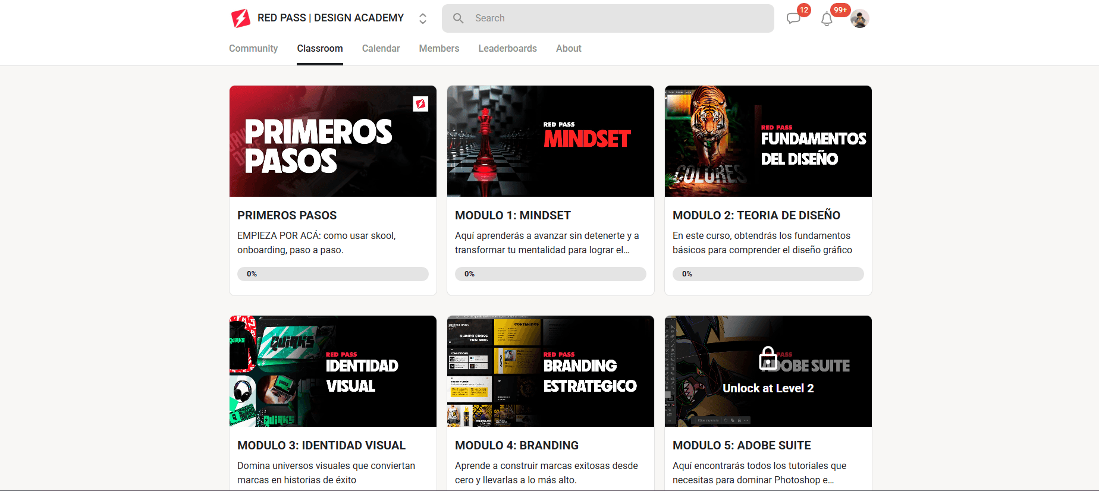Click MODULO 3: IDENTIDAD VISUAL title
1099x491 pixels.
coord(321,445)
